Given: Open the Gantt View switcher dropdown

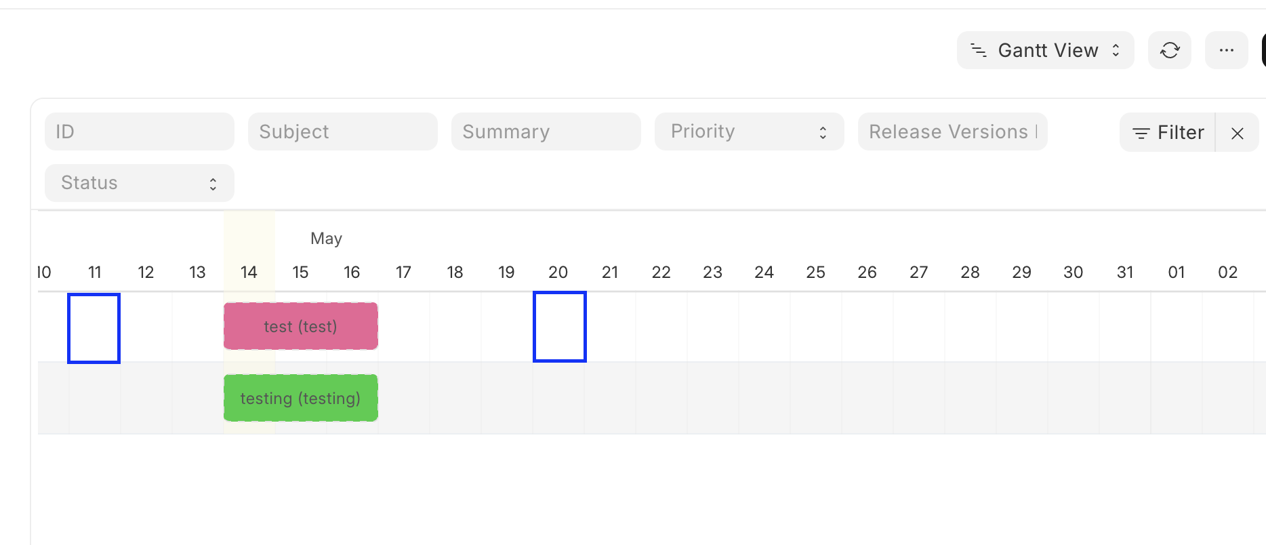Looking at the screenshot, I should coord(1046,50).
